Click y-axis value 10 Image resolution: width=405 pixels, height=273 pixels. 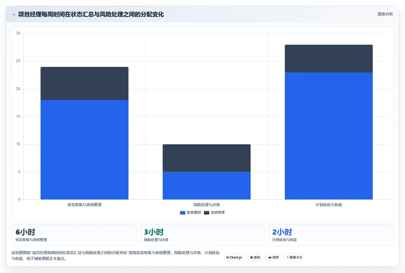[x=18, y=144]
